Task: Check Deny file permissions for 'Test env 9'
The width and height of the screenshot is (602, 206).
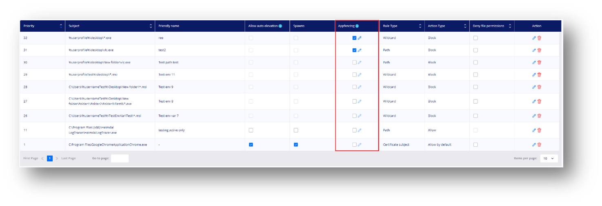Action: tap(476, 87)
